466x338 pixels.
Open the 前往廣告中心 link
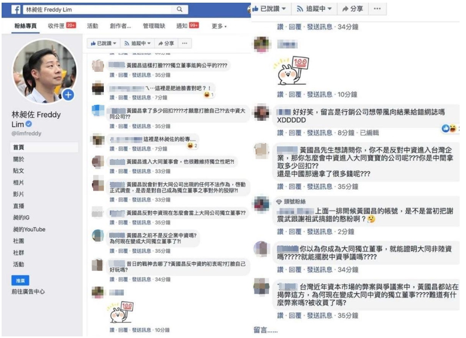click(28, 292)
